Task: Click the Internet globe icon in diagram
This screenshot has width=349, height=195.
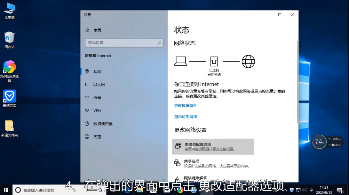Action: pyautogui.click(x=249, y=62)
